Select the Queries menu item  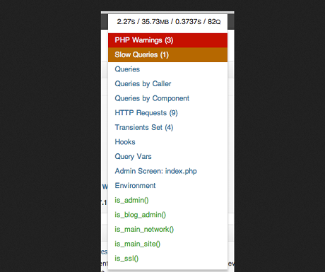click(x=167, y=69)
